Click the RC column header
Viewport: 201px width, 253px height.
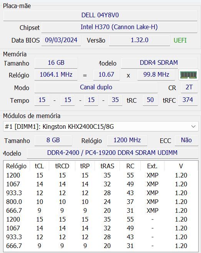(130, 166)
